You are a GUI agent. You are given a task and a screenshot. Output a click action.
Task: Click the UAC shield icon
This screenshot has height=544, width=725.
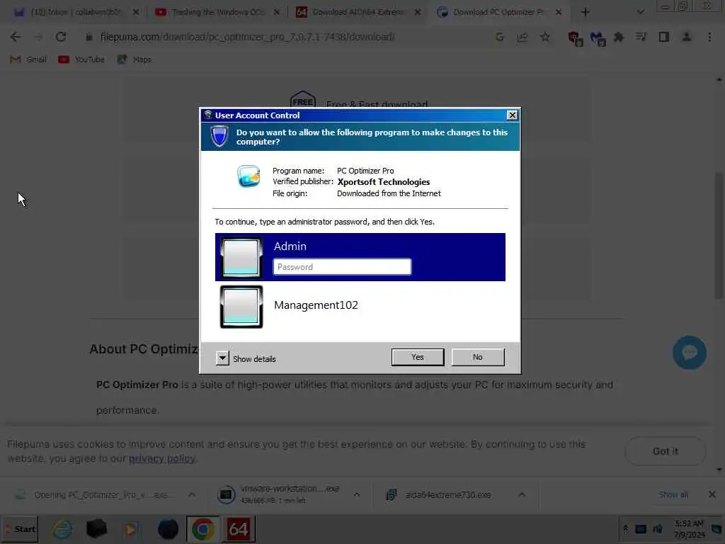tap(219, 136)
